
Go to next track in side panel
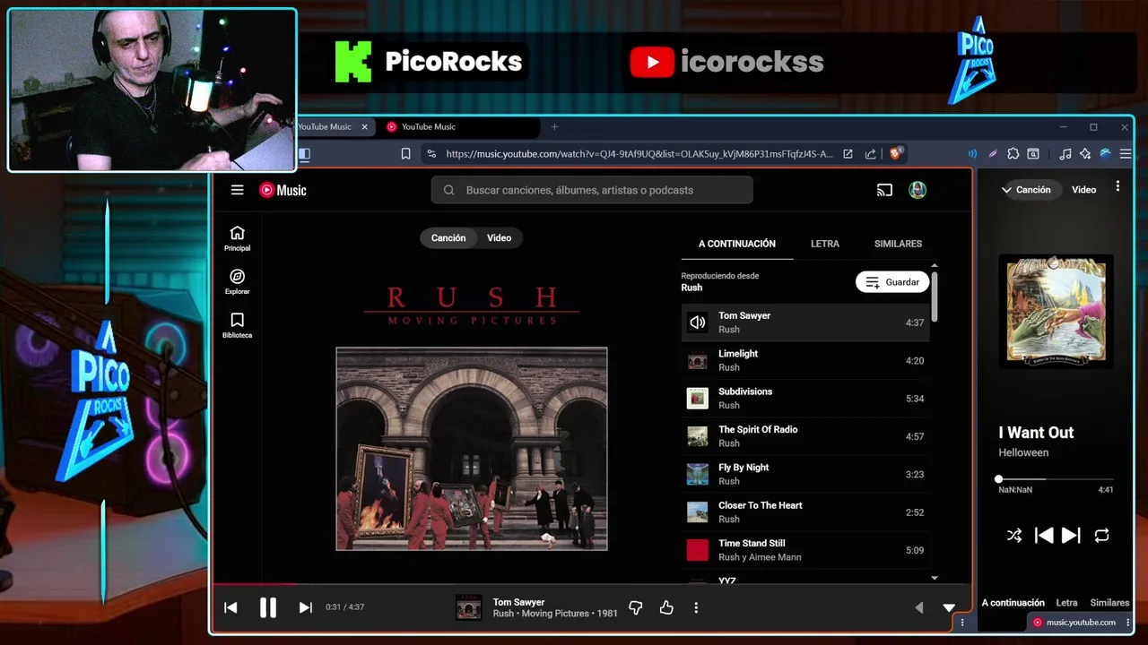[x=1071, y=536]
